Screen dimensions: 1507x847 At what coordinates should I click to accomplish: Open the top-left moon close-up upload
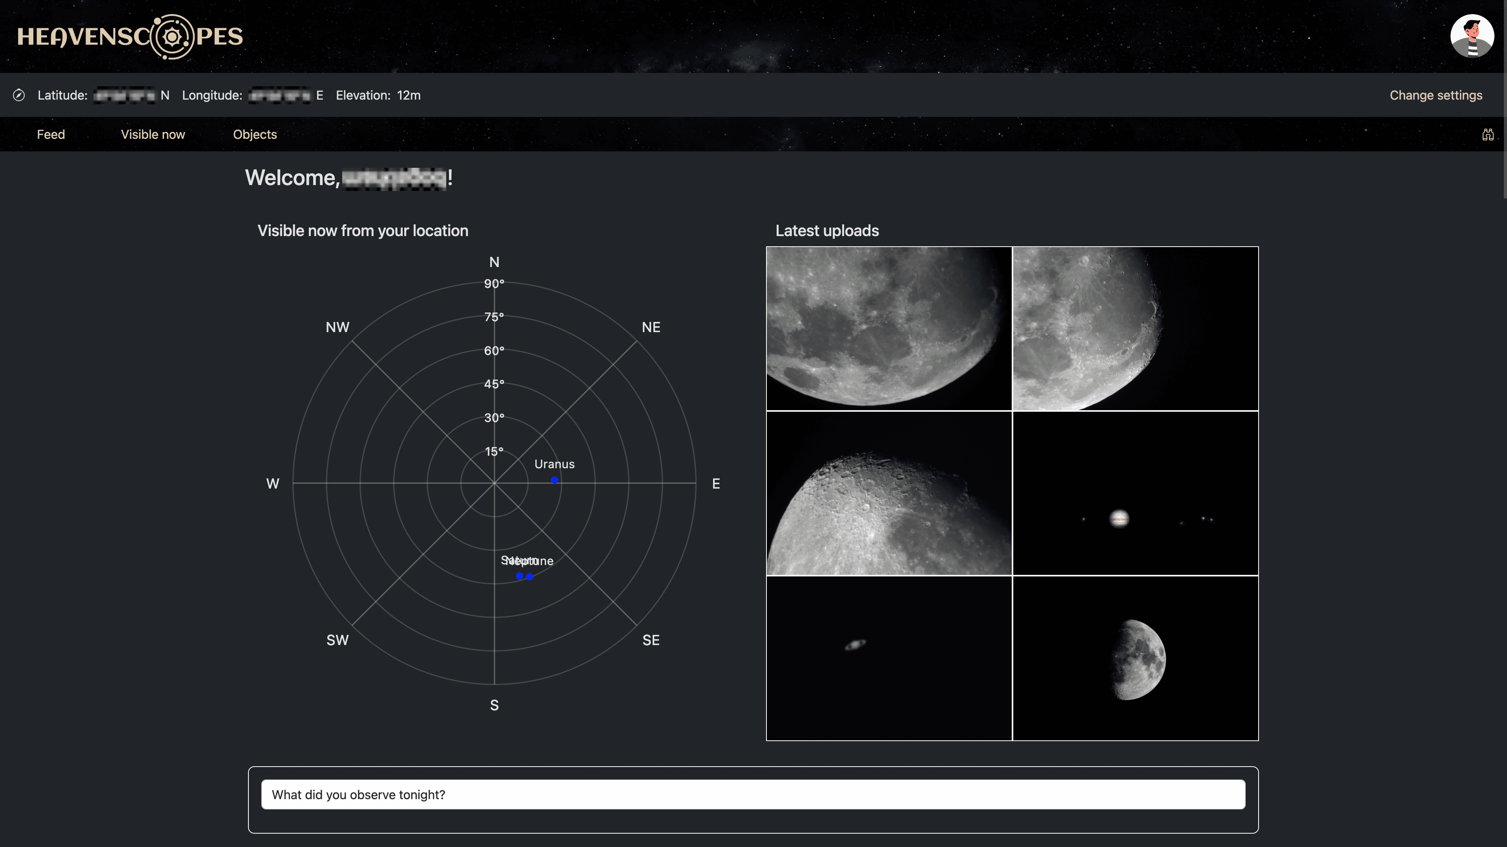tap(889, 329)
